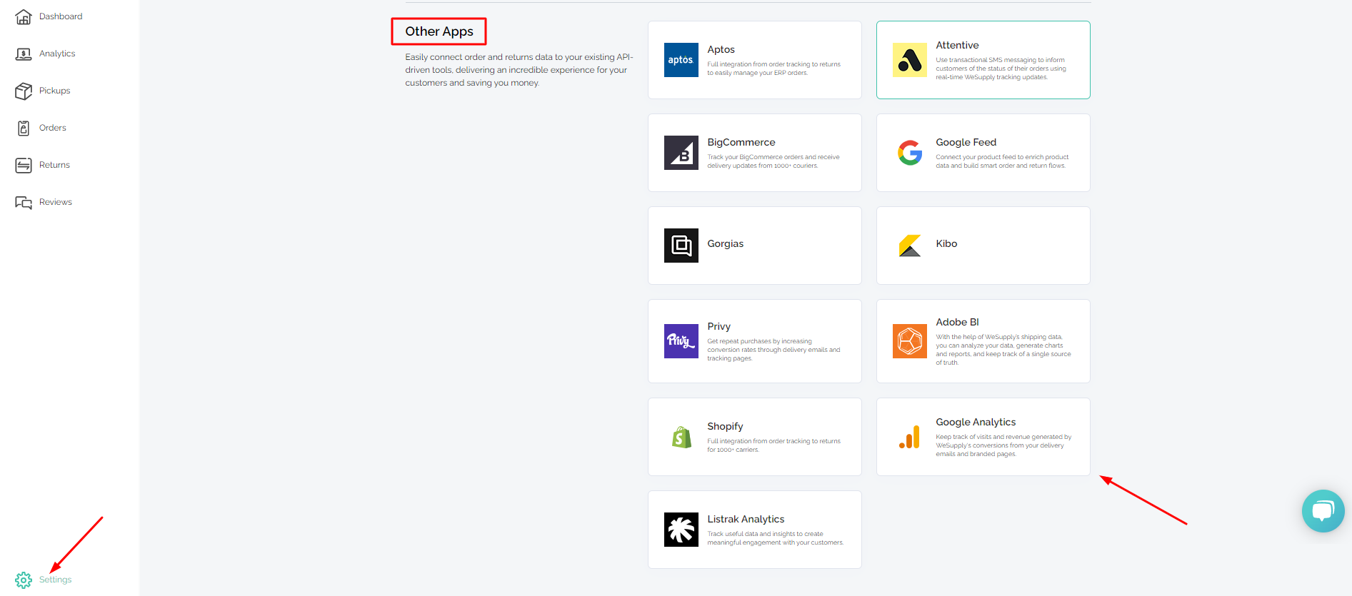Open Reviews from the sidebar
The width and height of the screenshot is (1352, 596).
pyautogui.click(x=56, y=202)
